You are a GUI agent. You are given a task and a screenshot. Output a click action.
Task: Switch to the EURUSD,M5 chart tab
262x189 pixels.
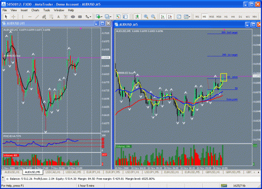tap(192, 172)
